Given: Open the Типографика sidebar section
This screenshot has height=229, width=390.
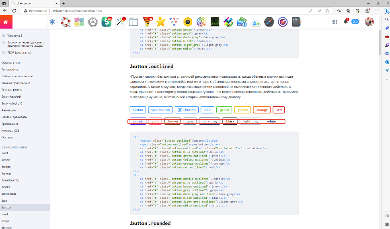Looking at the screenshot, I should click(x=11, y=69).
